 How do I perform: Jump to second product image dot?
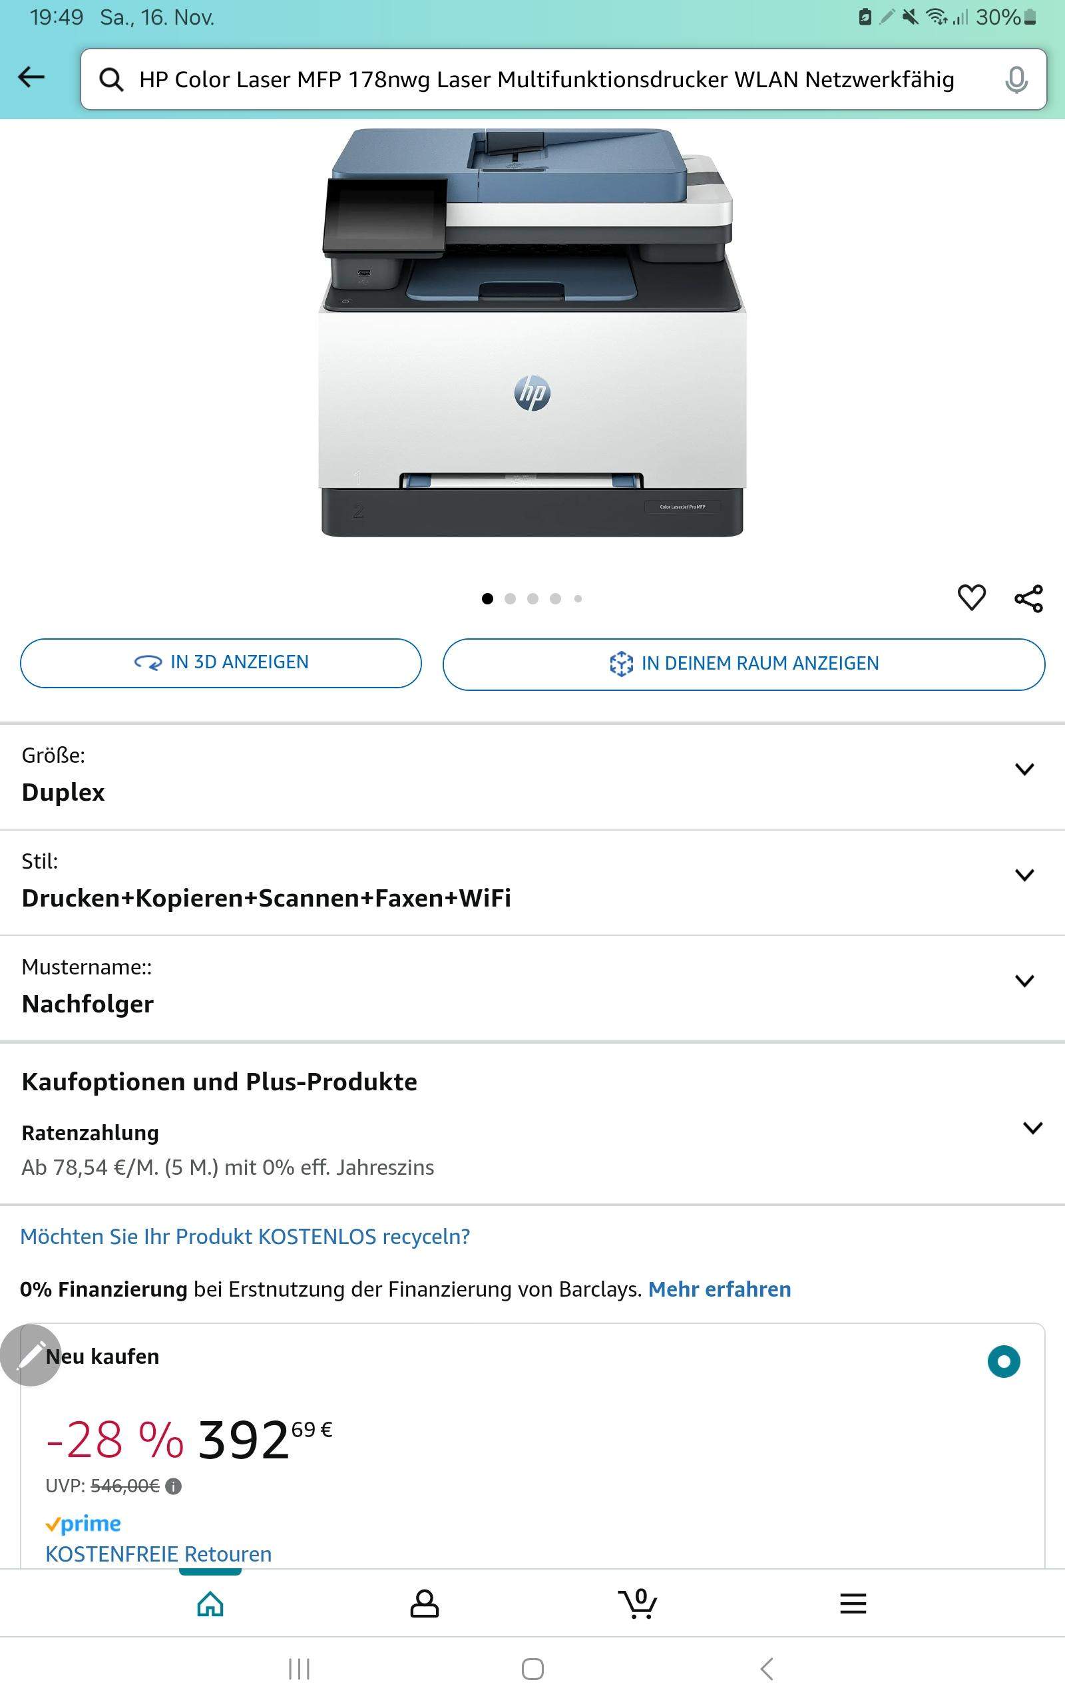(x=510, y=598)
